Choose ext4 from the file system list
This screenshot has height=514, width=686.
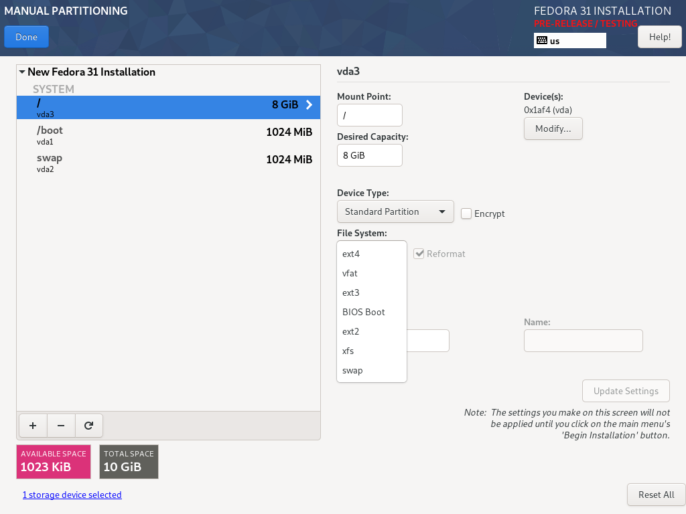tap(371, 254)
